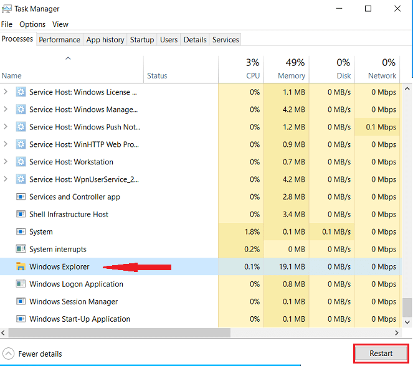
Task: Click the Services and Controller app icon
Action: (x=21, y=197)
